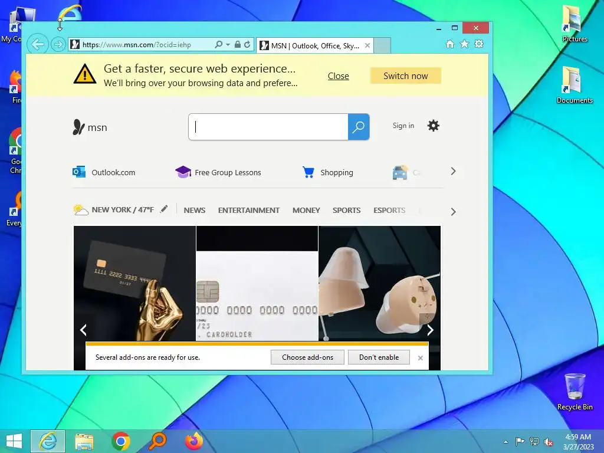Open MSN page settings gear
604x453 pixels.
click(x=434, y=126)
